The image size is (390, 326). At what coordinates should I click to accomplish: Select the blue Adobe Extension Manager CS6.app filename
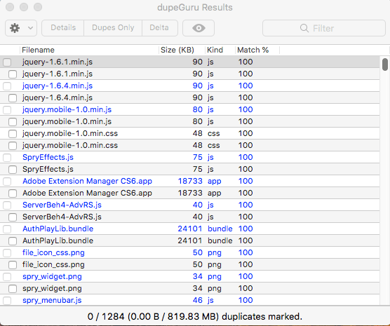click(x=87, y=181)
